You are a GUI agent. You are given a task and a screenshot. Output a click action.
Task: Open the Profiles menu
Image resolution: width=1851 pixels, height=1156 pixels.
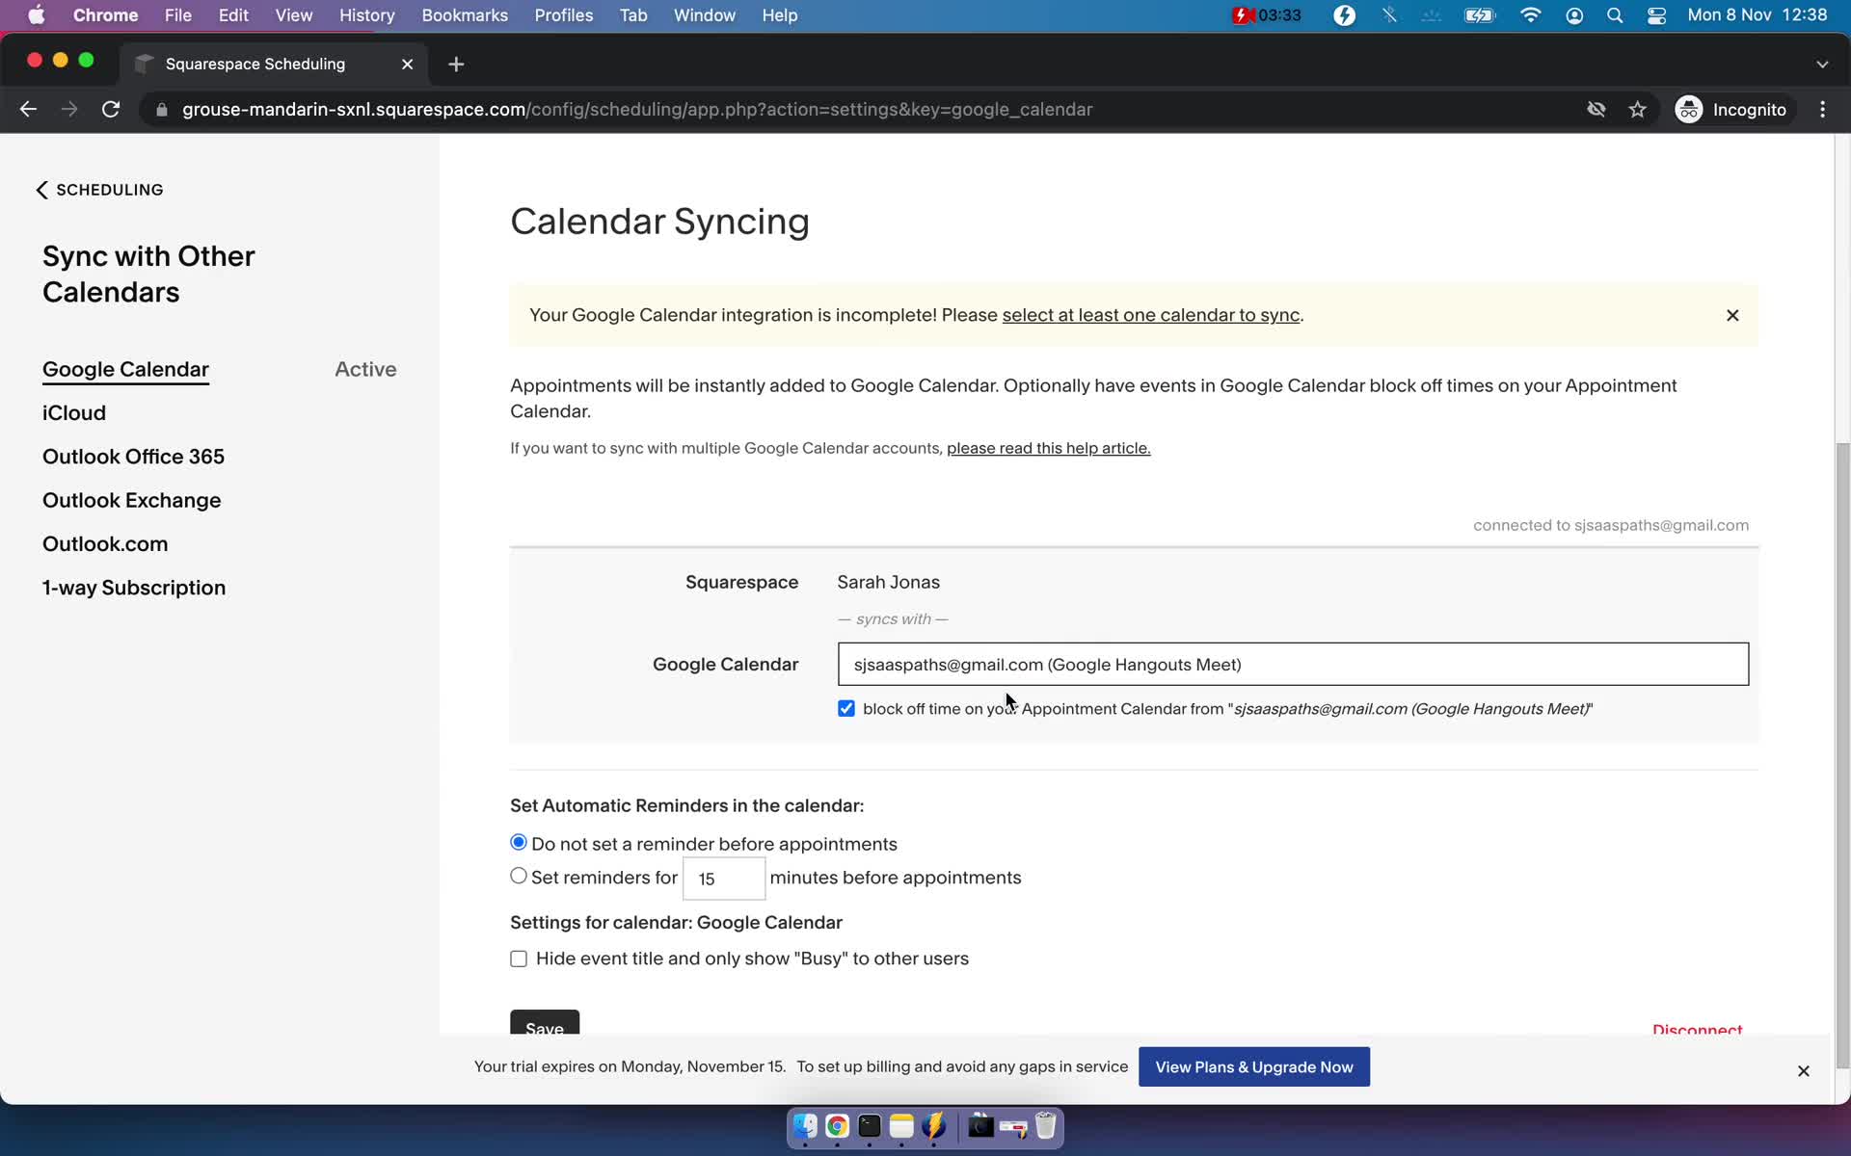click(564, 15)
